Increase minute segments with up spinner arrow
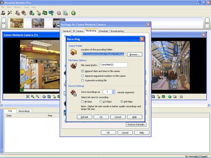211x158 pixels. click(x=113, y=91)
